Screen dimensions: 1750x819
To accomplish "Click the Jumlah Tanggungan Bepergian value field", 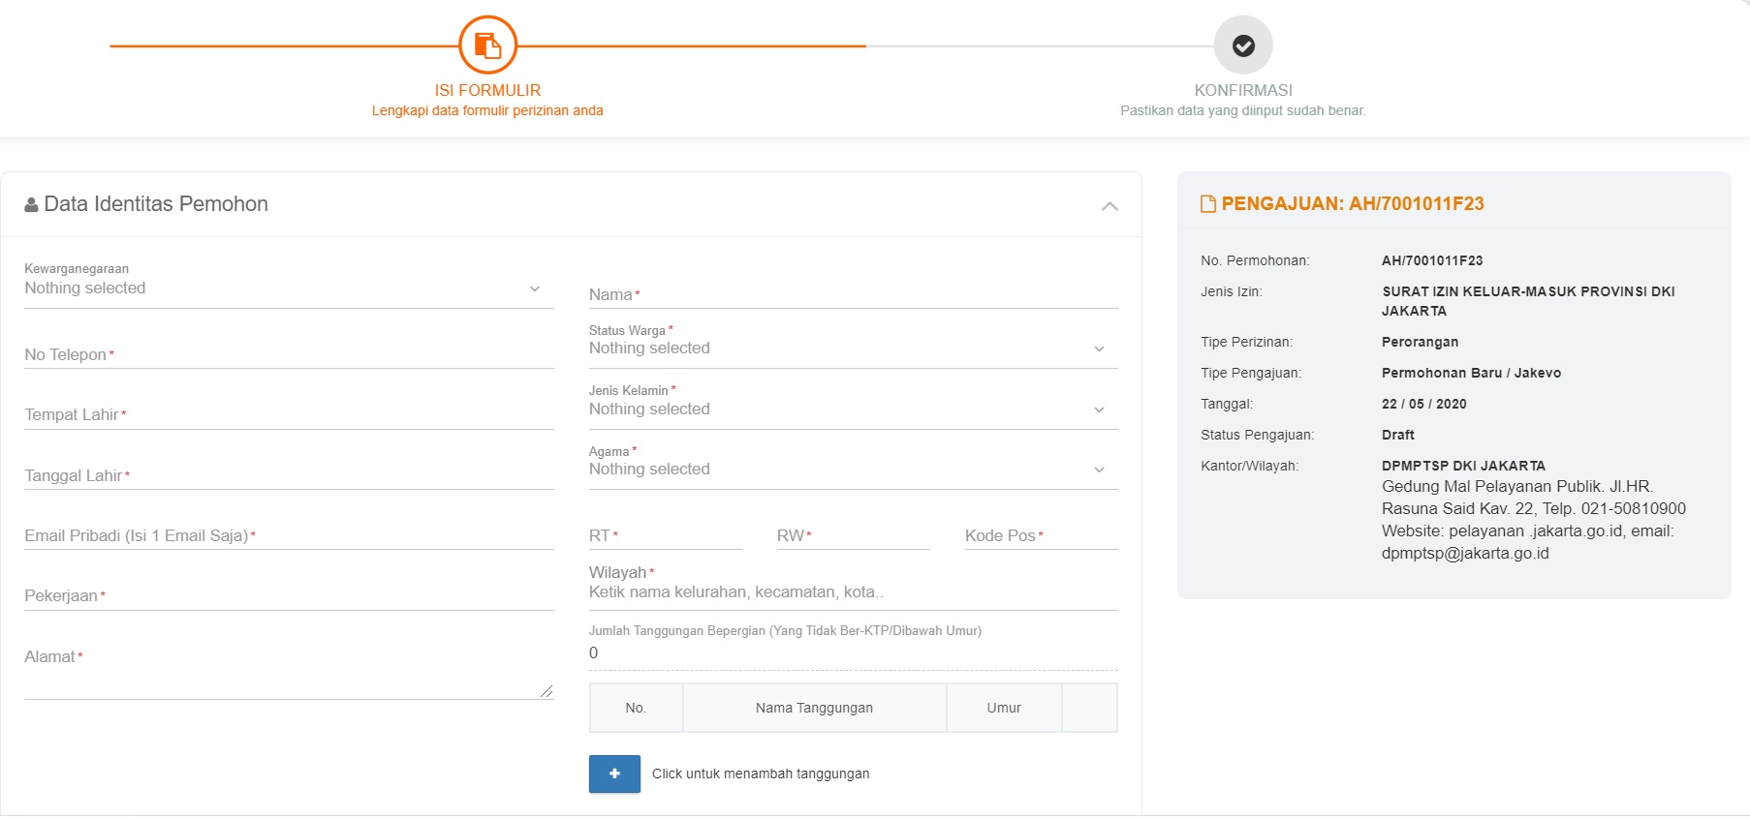I will [853, 653].
